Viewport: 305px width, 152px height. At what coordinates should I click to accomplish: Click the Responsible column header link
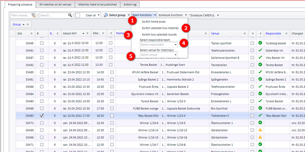coord(273,33)
